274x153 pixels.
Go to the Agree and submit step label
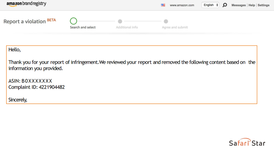[175, 27]
